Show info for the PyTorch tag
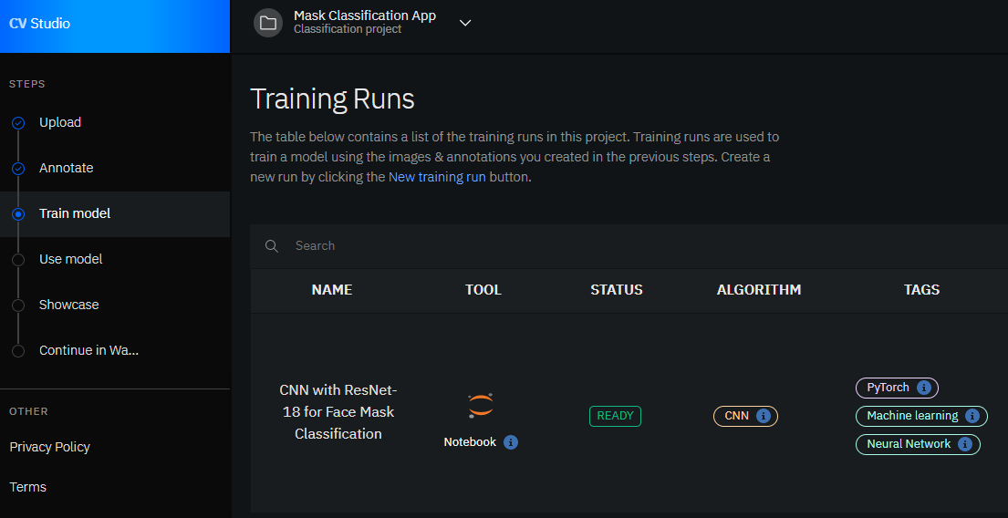Image resolution: width=1008 pixels, height=518 pixels. (924, 388)
